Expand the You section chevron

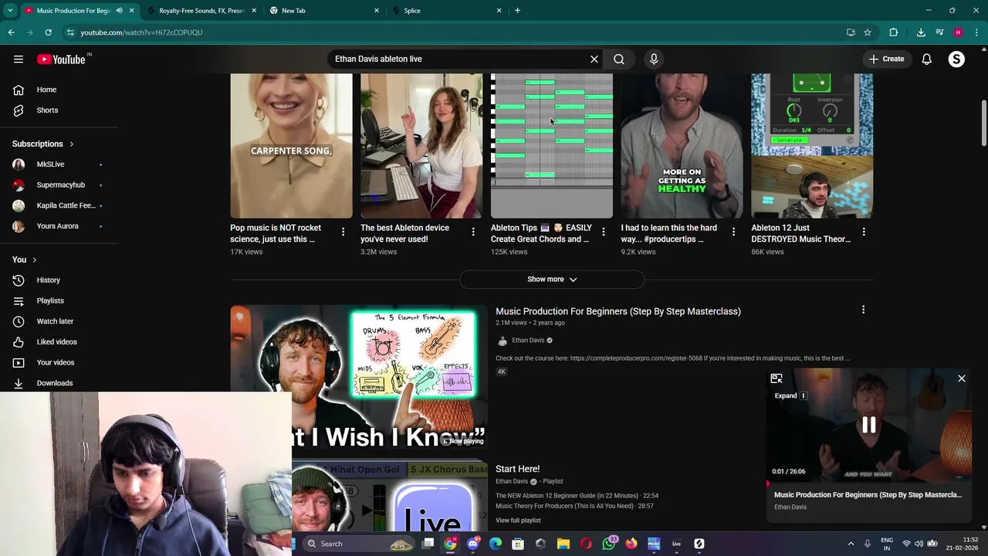click(x=34, y=259)
